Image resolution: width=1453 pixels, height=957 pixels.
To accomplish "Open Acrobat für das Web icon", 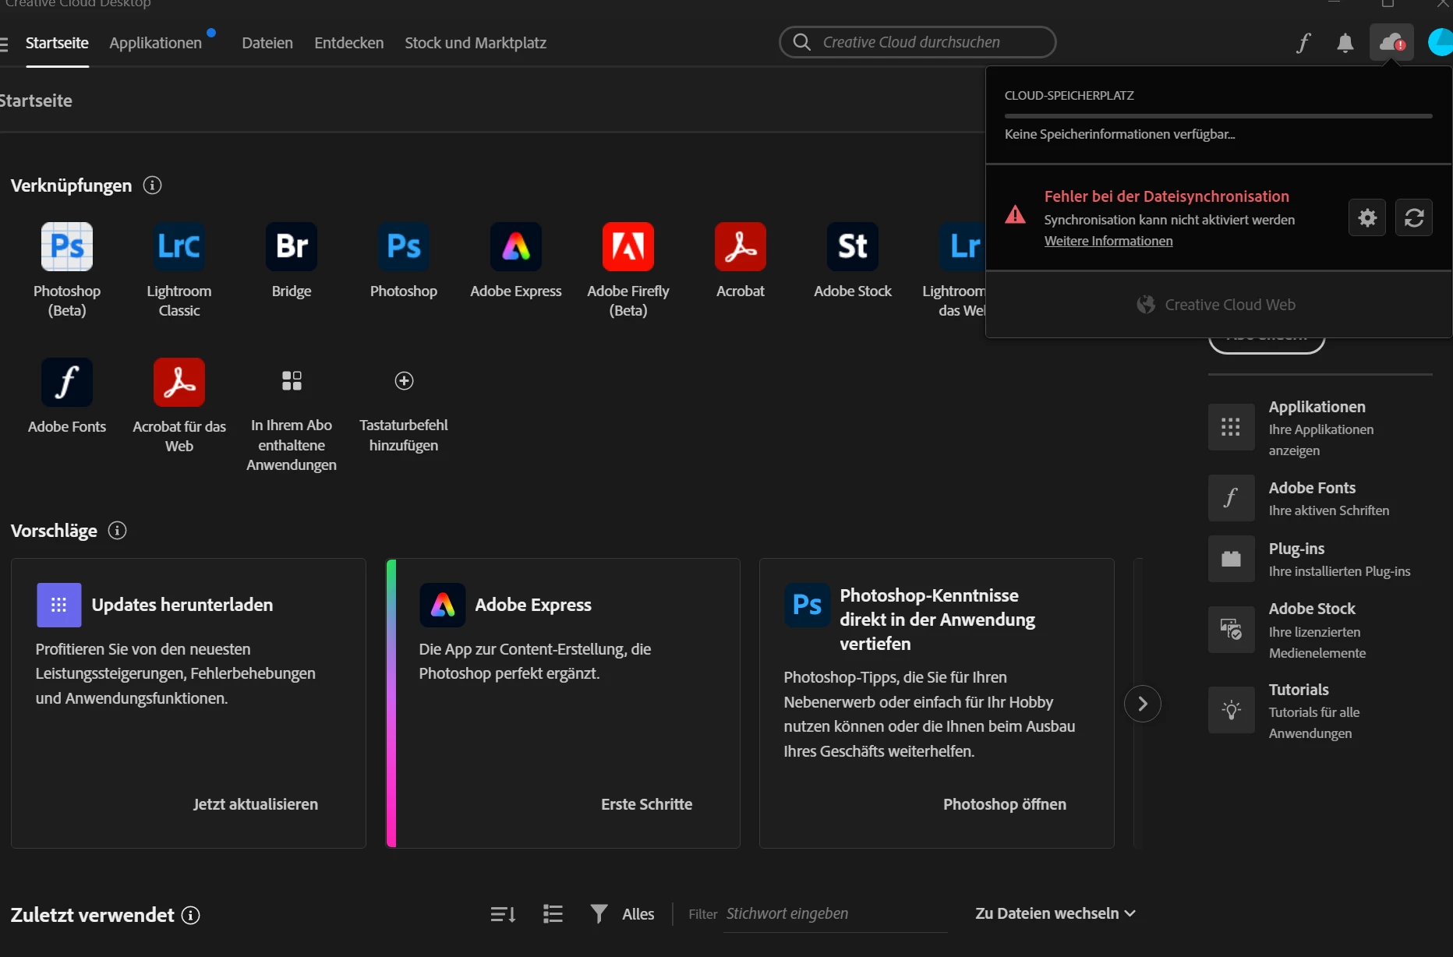I will click(179, 382).
